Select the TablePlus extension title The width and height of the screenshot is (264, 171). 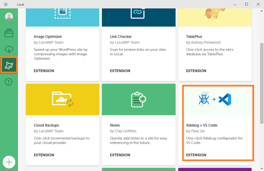click(x=195, y=37)
